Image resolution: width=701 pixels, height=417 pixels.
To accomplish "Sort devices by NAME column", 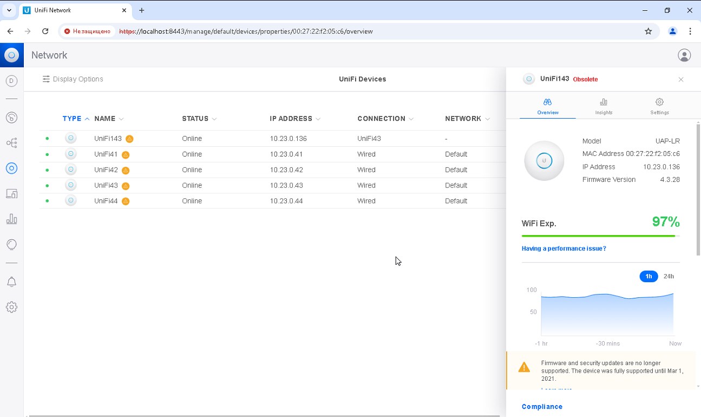I will [x=109, y=119].
